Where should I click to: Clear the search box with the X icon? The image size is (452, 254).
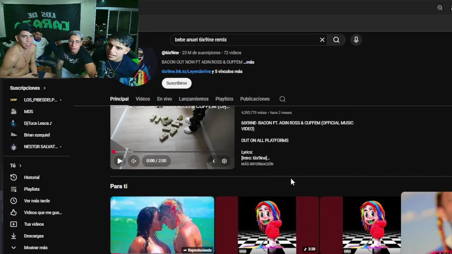[322, 40]
